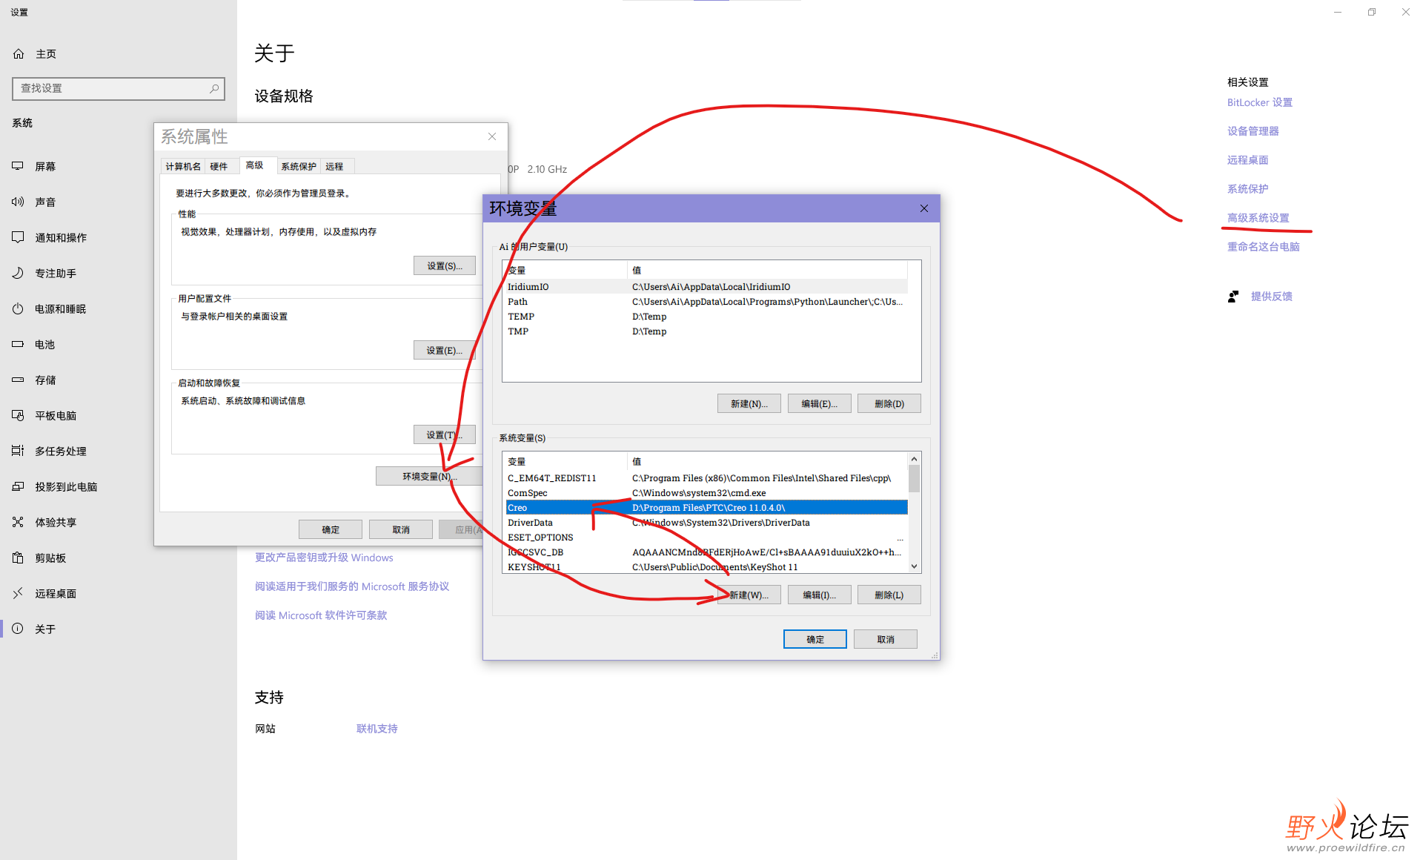This screenshot has width=1423, height=860.
Task: Click 编辑(E) for user variables
Action: coord(819,403)
